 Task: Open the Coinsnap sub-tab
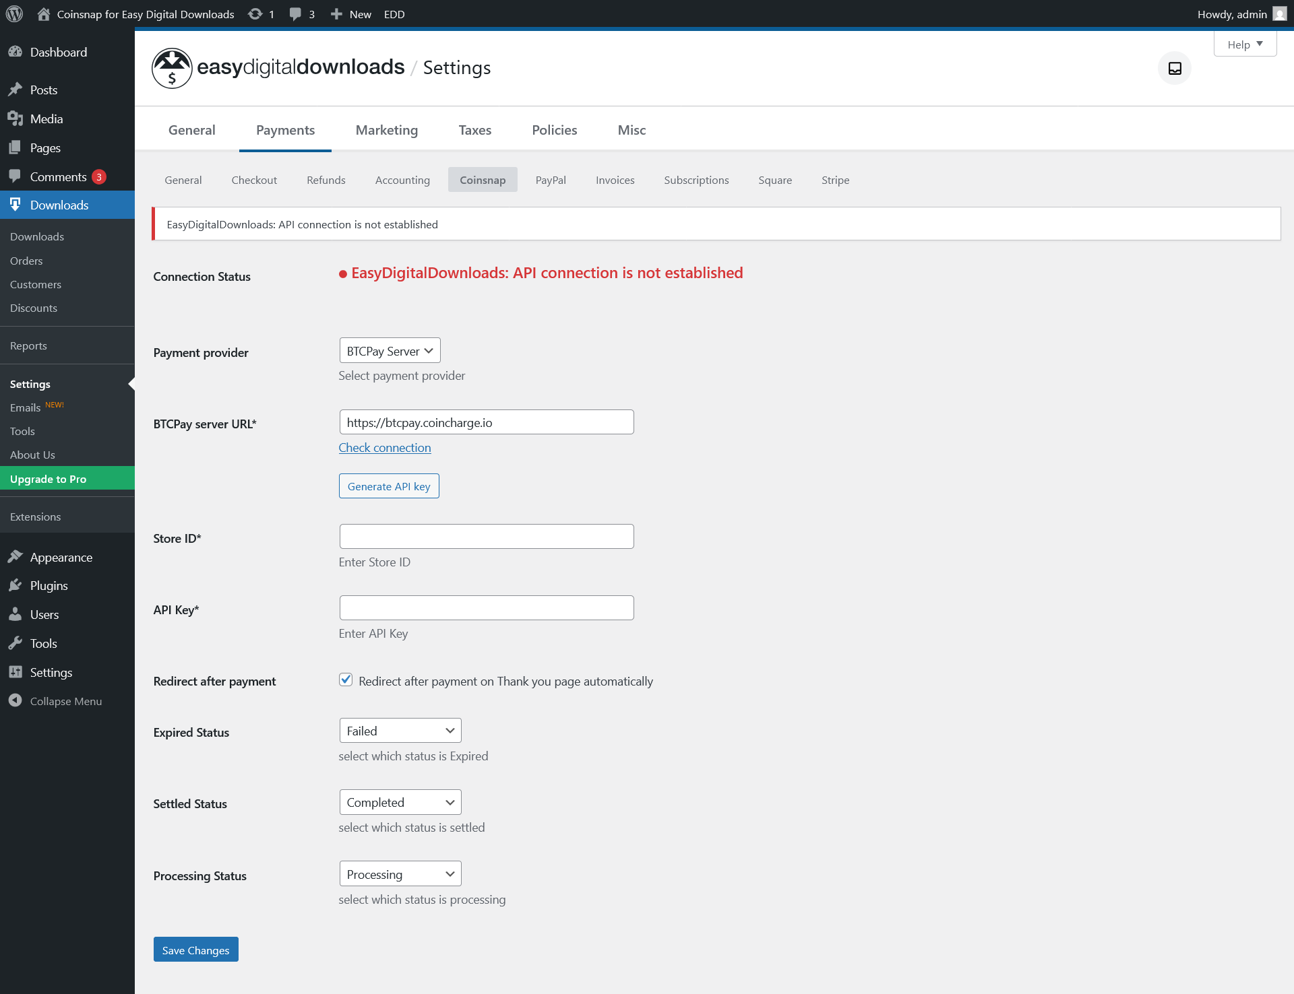[483, 180]
